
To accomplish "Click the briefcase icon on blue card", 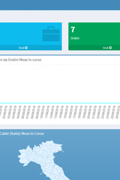I will [x=51, y=34].
